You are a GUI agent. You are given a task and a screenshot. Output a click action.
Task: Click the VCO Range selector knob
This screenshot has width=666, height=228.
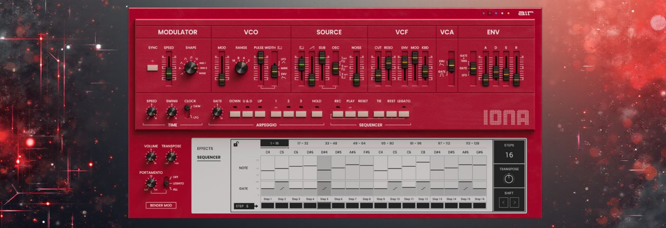click(x=241, y=68)
